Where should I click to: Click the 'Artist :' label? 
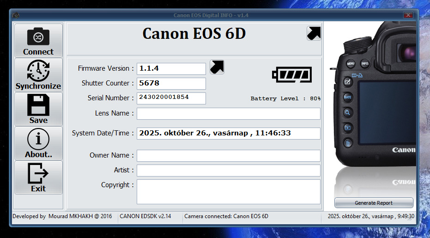click(x=124, y=170)
